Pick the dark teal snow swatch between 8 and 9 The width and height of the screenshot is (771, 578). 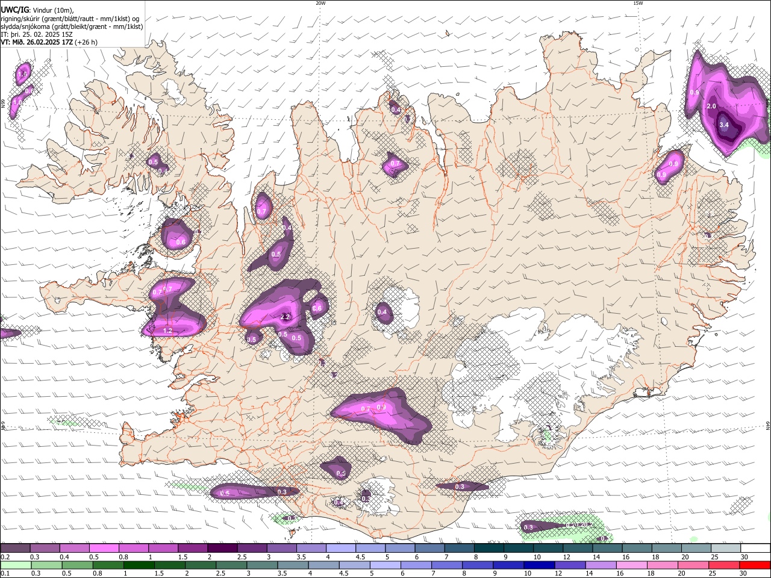click(489, 548)
